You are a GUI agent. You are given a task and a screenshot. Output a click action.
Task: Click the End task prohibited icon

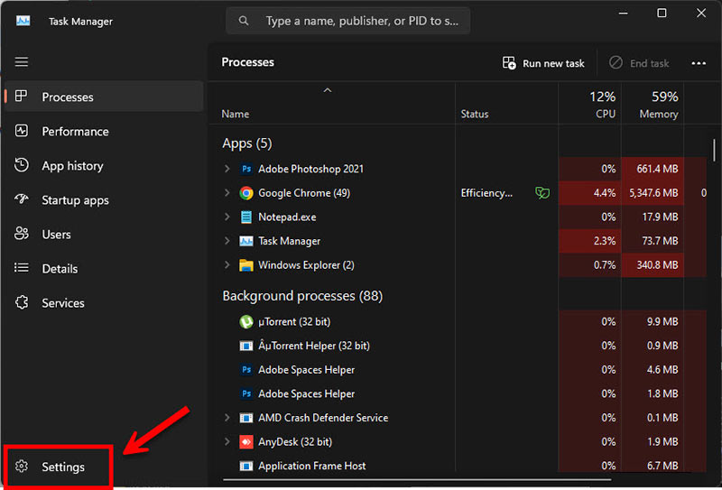[616, 62]
